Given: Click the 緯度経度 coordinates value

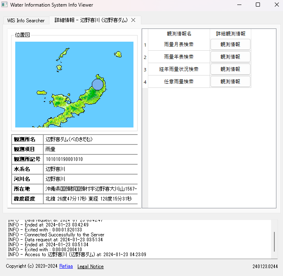Looking at the screenshot, I should [x=89, y=198].
